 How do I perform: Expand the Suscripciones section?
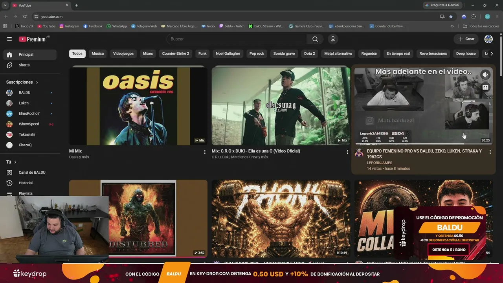[x=22, y=82]
